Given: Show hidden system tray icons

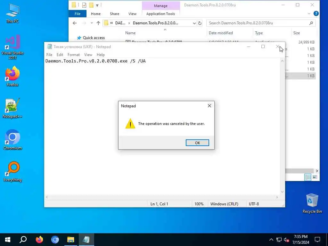Looking at the screenshot, I should pos(271,240).
